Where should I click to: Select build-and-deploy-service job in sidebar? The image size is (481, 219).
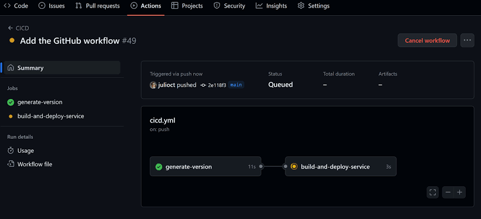coord(46,116)
